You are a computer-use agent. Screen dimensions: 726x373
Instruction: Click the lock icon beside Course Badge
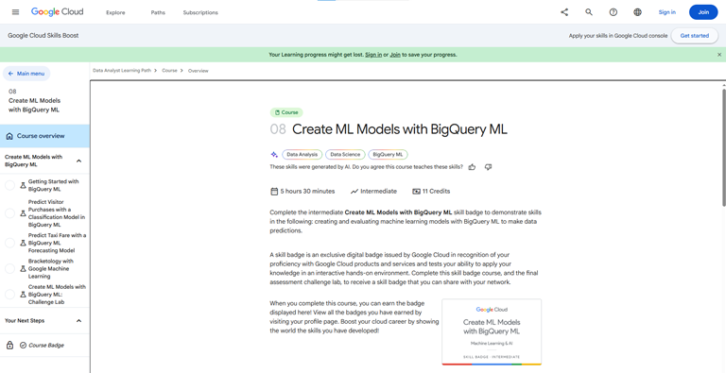[x=9, y=346]
